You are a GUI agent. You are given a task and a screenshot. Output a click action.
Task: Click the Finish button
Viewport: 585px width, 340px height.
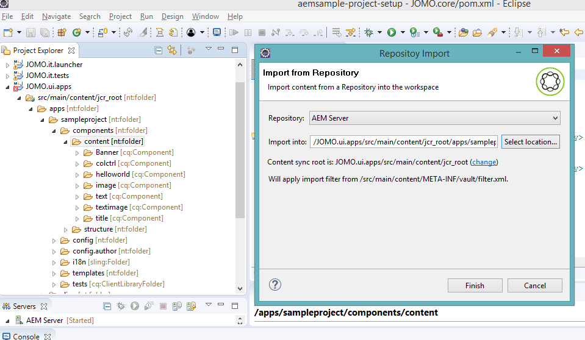(x=475, y=286)
